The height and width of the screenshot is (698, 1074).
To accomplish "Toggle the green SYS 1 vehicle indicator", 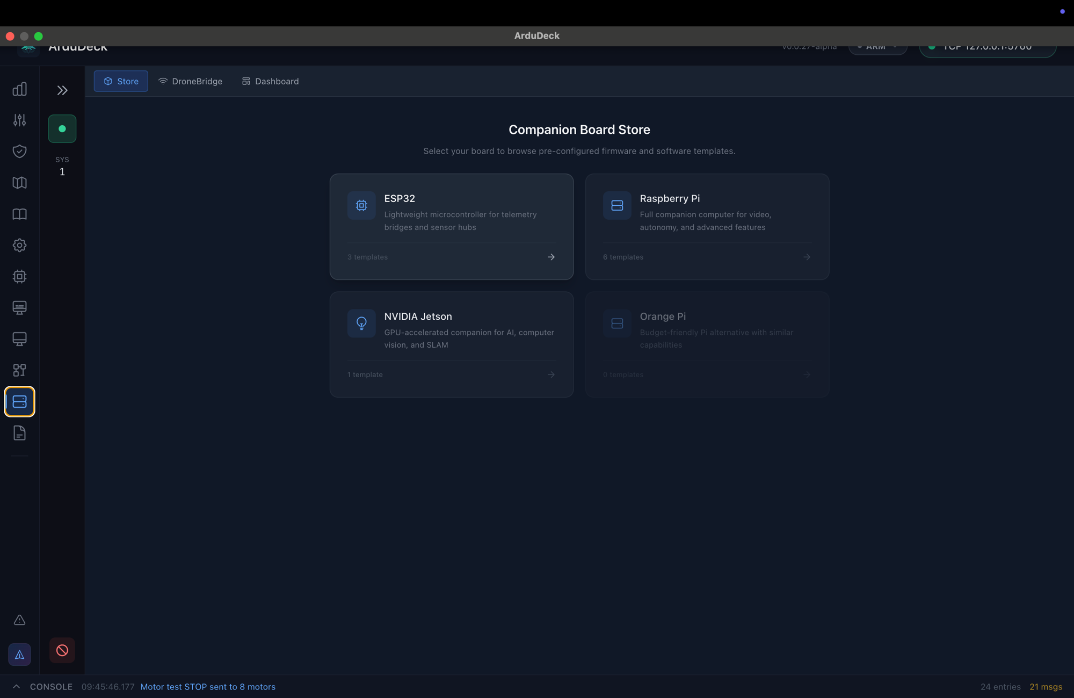I will click(62, 129).
